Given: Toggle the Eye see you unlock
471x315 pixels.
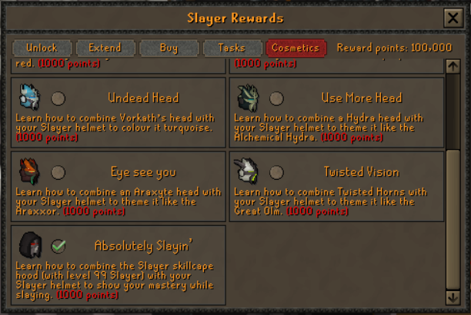Looking at the screenshot, I should coord(58,173).
